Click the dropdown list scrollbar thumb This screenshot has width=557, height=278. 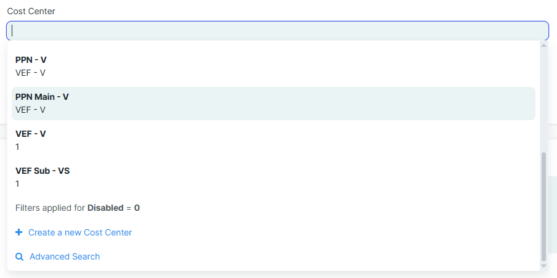[543, 206]
